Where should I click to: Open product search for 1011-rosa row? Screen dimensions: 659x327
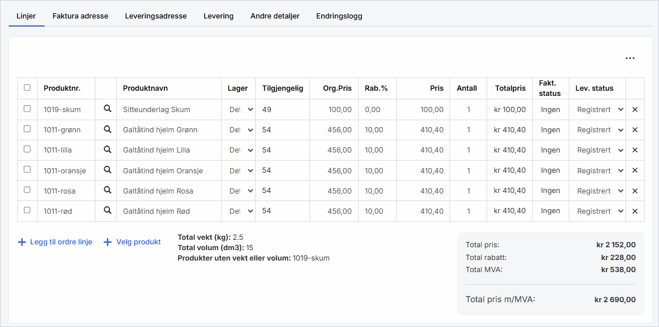tap(107, 190)
